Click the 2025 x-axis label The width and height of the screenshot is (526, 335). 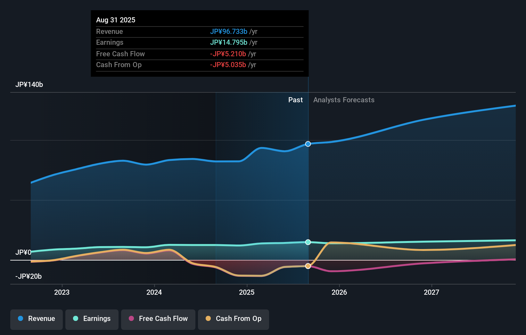247,292
